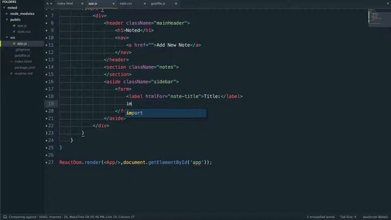
Task: Click line number 27 in gutter
Action: [51, 163]
